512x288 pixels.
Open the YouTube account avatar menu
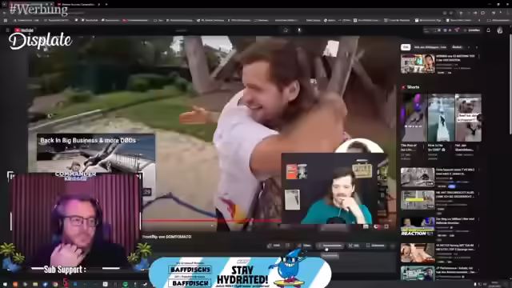tap(500, 30)
